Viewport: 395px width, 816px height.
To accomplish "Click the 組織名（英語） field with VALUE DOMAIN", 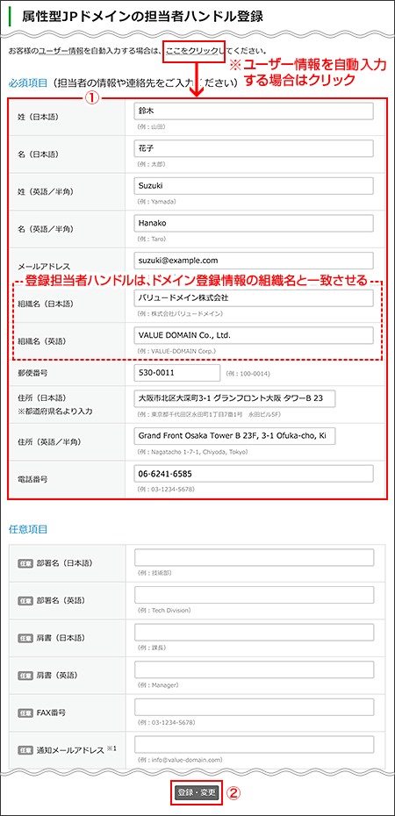I will point(254,336).
